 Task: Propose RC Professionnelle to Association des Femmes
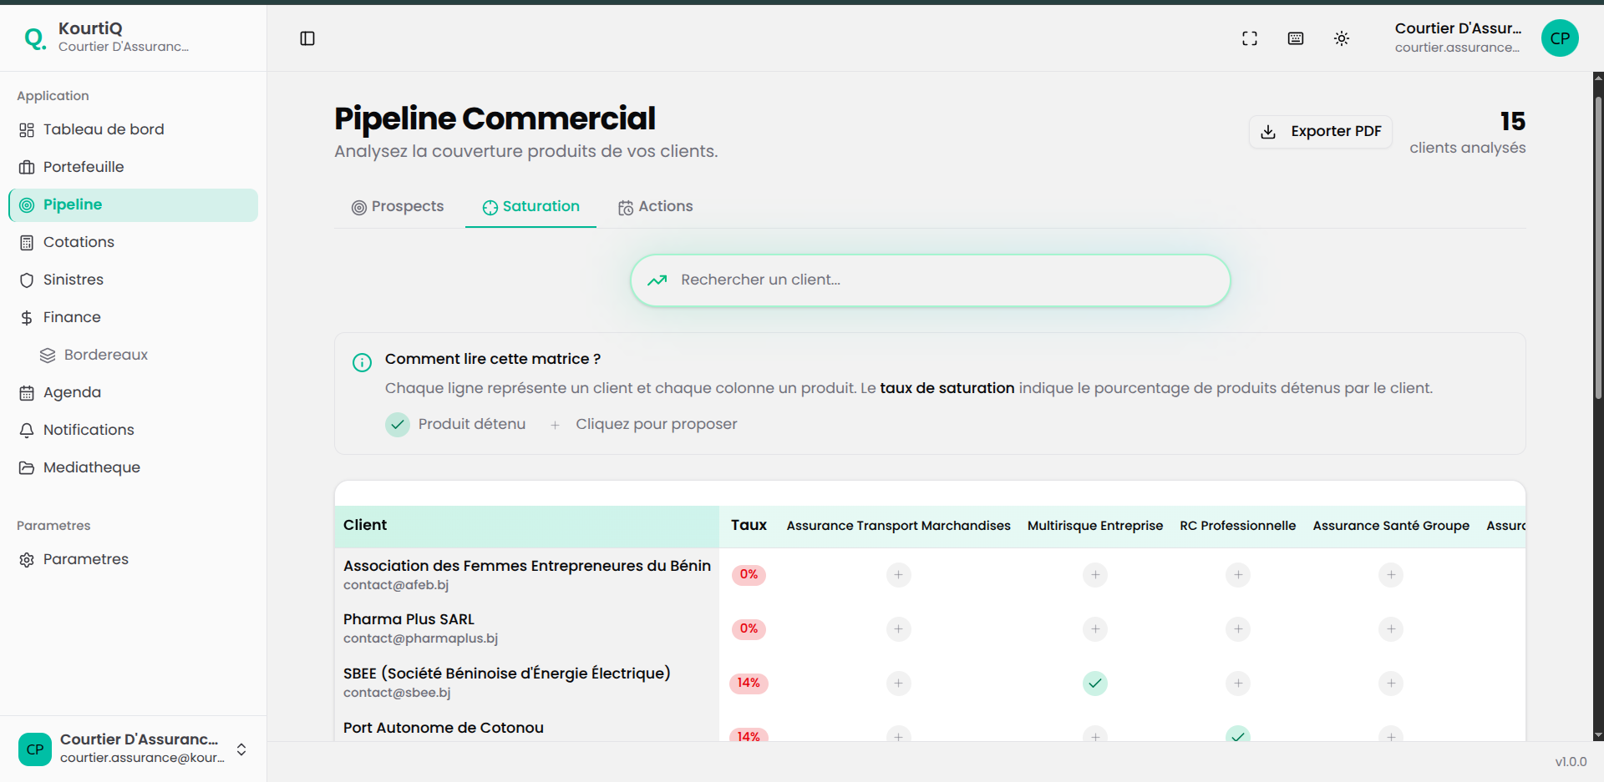[1237, 575]
